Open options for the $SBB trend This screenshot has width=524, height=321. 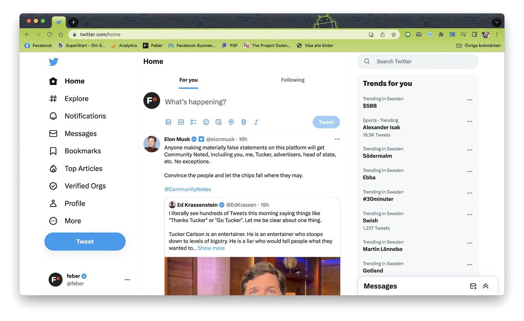(470, 100)
